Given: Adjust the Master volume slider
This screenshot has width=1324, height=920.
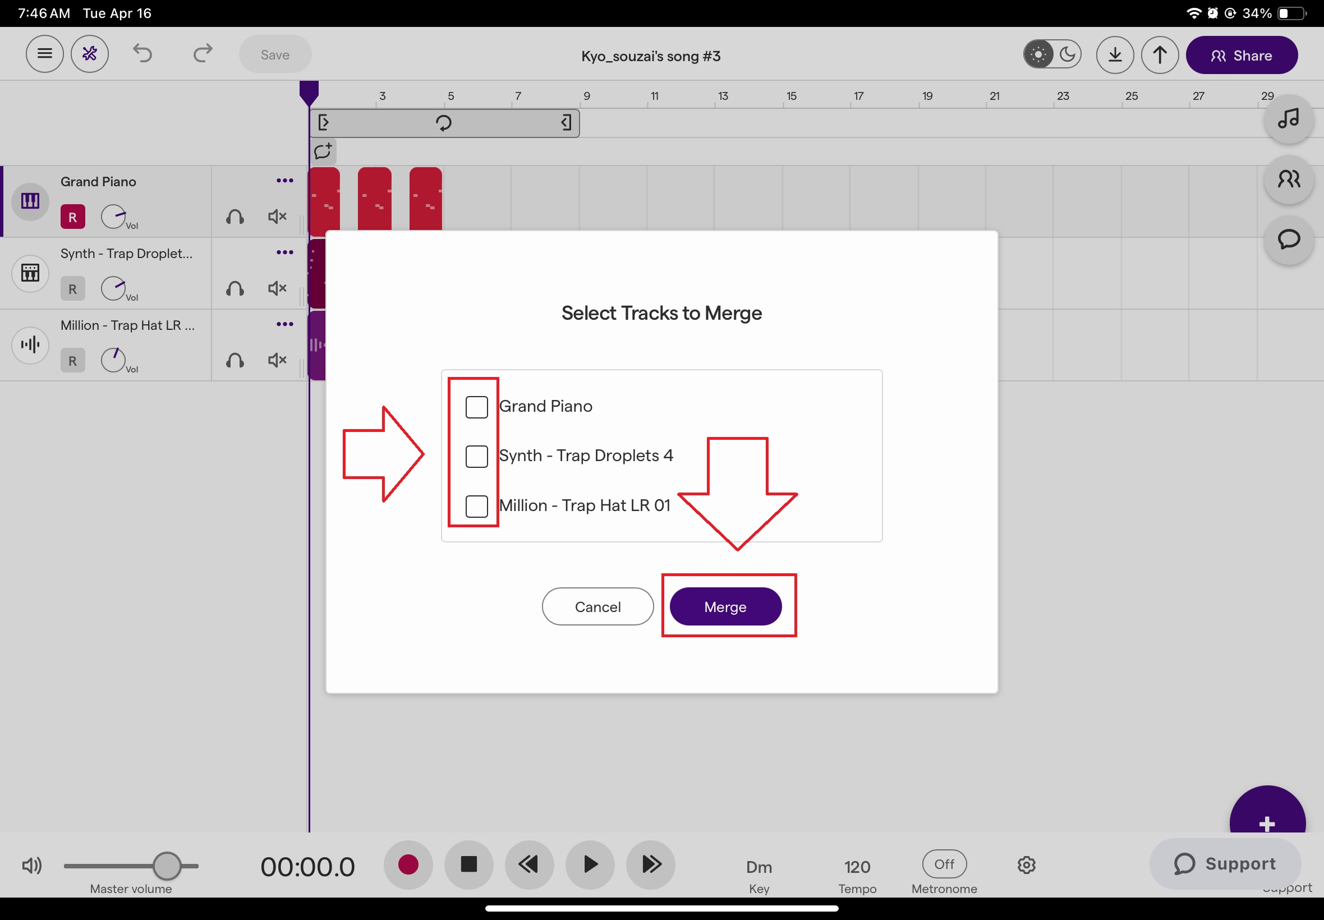Looking at the screenshot, I should point(167,864).
